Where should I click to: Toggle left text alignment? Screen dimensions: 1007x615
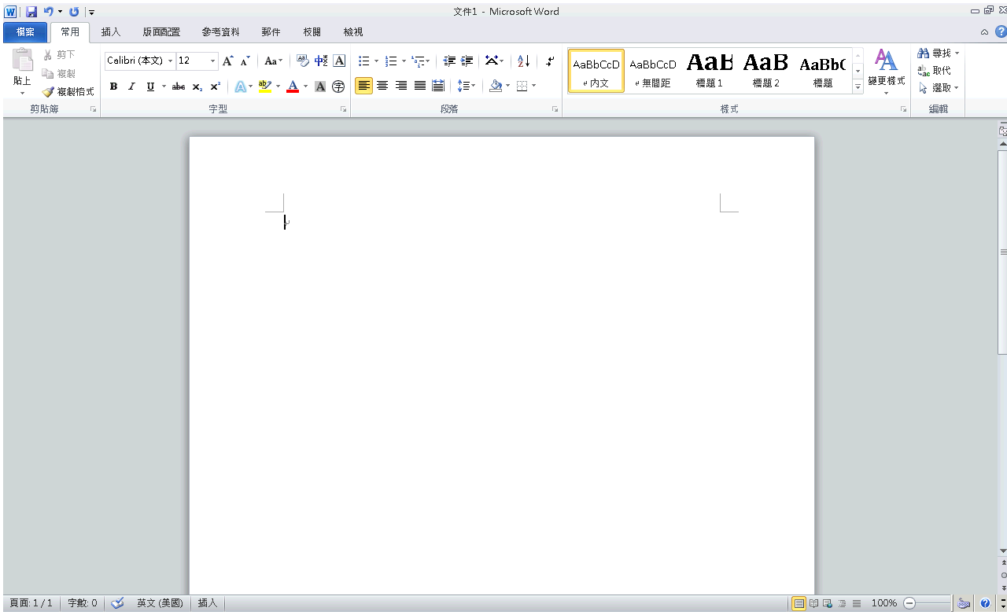pyautogui.click(x=363, y=86)
